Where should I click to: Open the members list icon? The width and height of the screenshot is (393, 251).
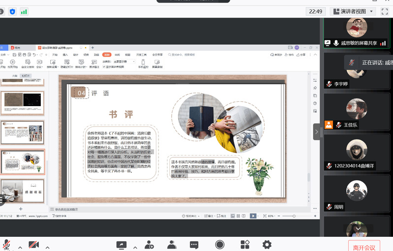coord(172,244)
